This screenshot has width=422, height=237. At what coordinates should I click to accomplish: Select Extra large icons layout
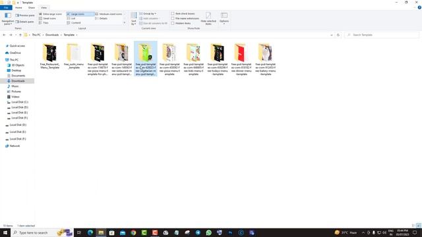tap(50, 14)
